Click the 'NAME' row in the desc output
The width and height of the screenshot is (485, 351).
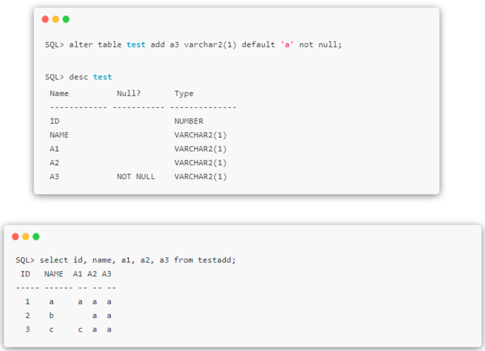tap(59, 135)
